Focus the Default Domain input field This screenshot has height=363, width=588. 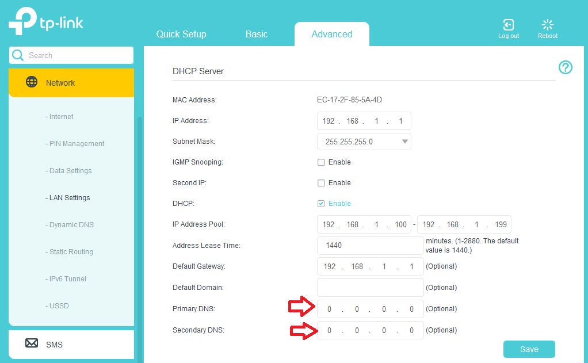coord(369,288)
